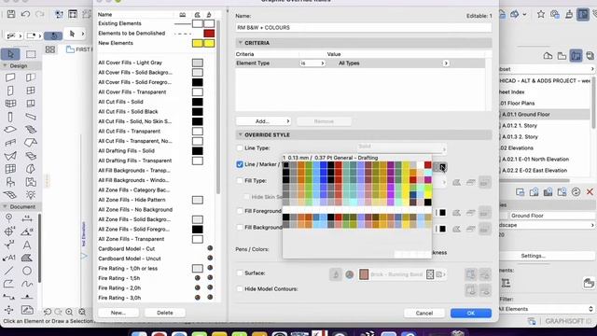Open the All Elements filter dropdown
The width and height of the screenshot is (597, 336).
546,309
